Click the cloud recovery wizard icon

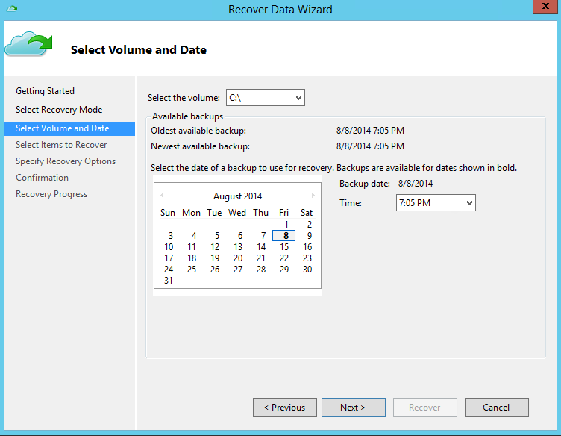point(28,43)
